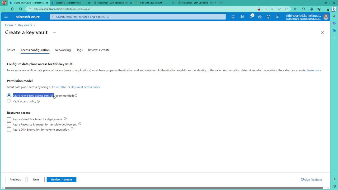Image resolution: width=338 pixels, height=190 pixels.
Task: Click the Key vaults breadcrumb
Action: click(x=25, y=25)
